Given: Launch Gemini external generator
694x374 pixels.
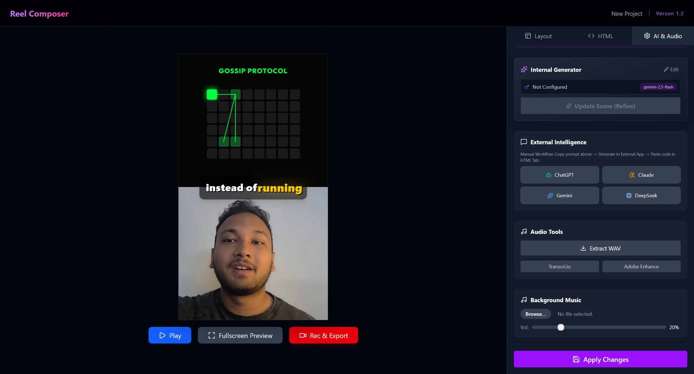Looking at the screenshot, I should pos(559,195).
